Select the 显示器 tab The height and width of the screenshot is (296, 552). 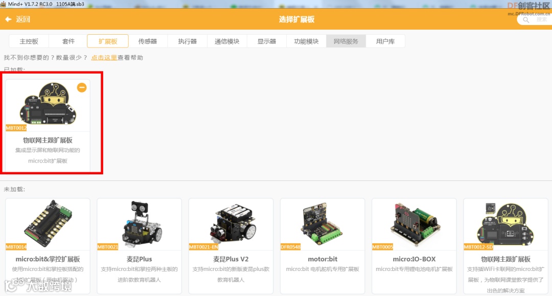[x=266, y=41]
